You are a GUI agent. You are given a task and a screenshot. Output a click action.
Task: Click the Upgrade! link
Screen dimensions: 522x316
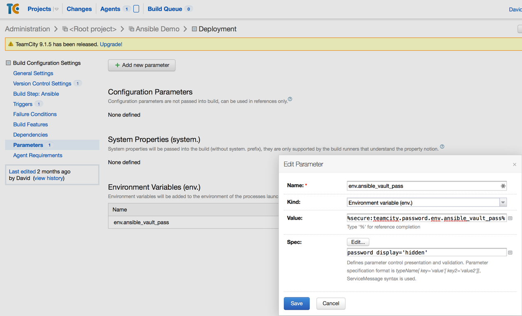tap(111, 44)
